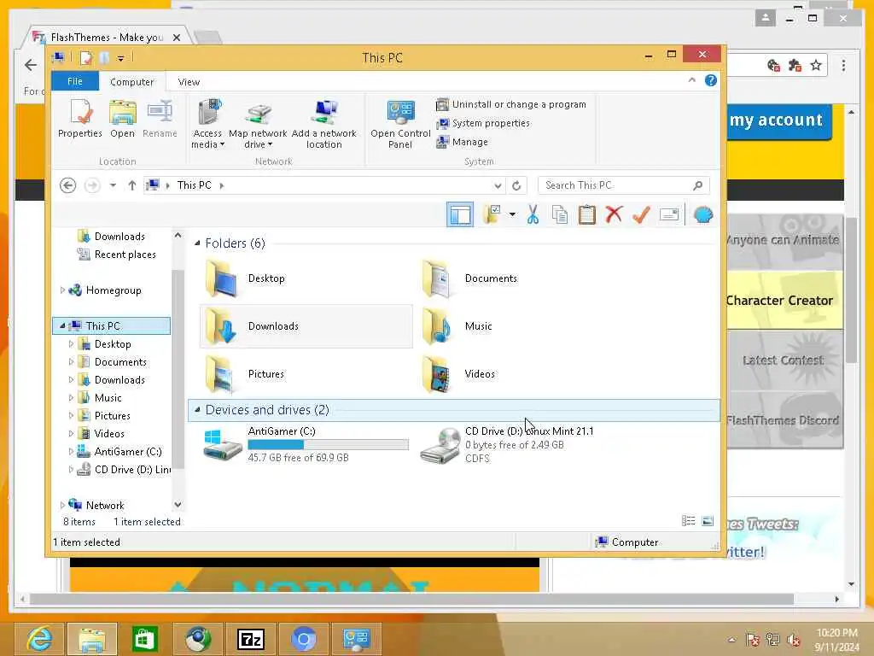Click the volume tray icon
Viewport: 874px width, 656px height.
[794, 640]
